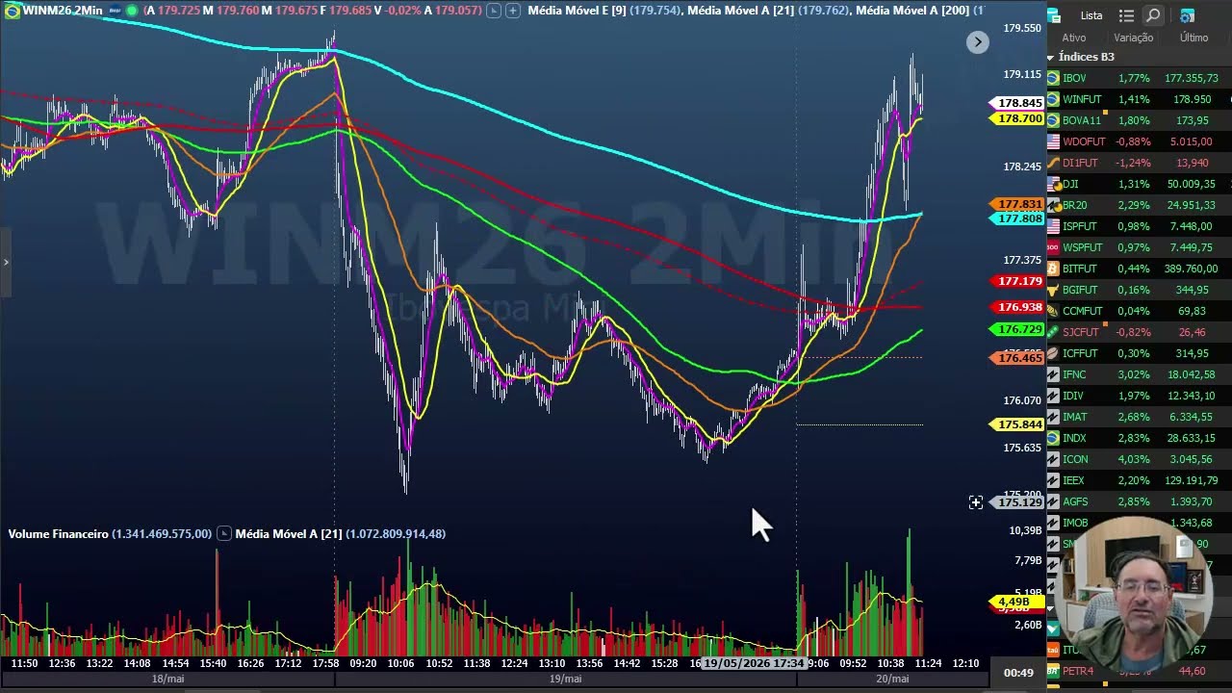
Task: Expand the left side panel arrow
Action: tap(6, 262)
